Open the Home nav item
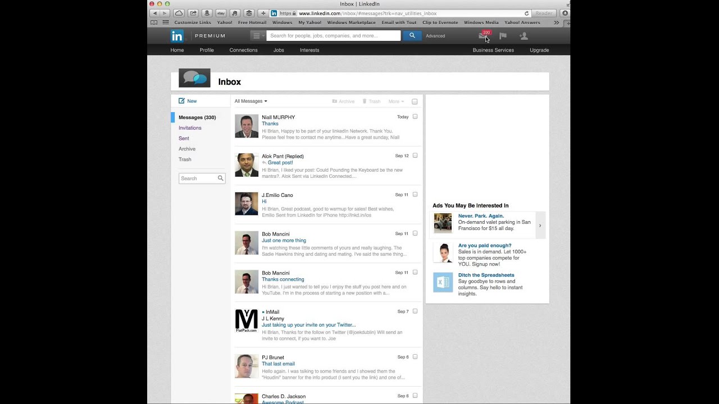719x404 pixels. coord(177,50)
